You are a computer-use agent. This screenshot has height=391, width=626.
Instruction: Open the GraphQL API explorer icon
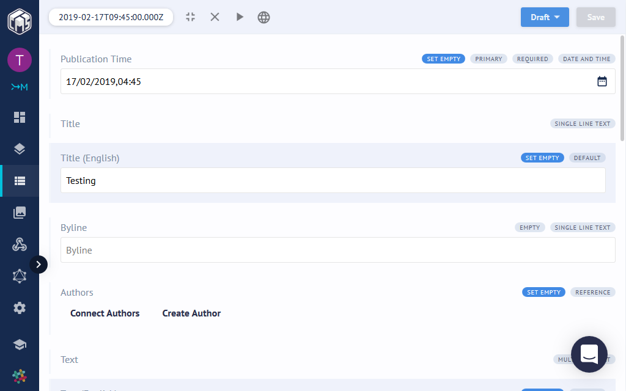[20, 276]
